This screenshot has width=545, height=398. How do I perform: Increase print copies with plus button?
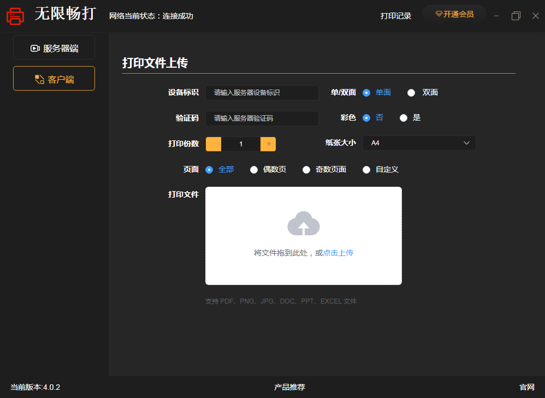click(x=268, y=144)
